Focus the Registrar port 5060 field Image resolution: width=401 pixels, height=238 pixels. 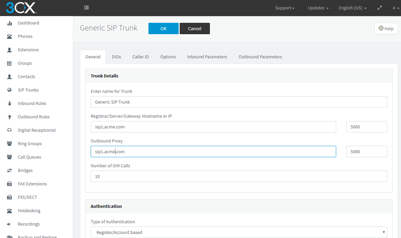click(366, 127)
